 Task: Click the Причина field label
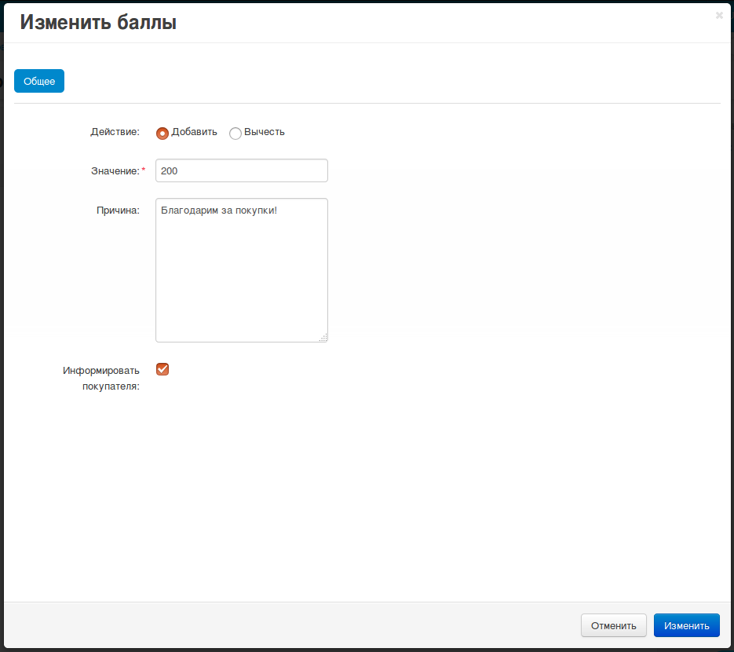(118, 210)
